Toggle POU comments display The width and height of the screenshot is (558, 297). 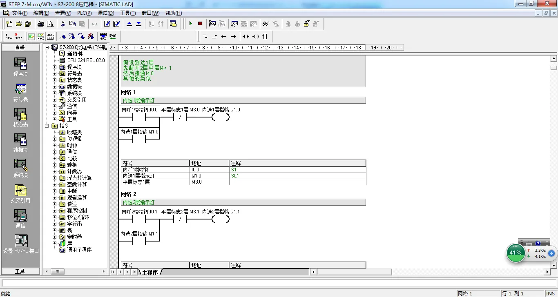point(31,36)
